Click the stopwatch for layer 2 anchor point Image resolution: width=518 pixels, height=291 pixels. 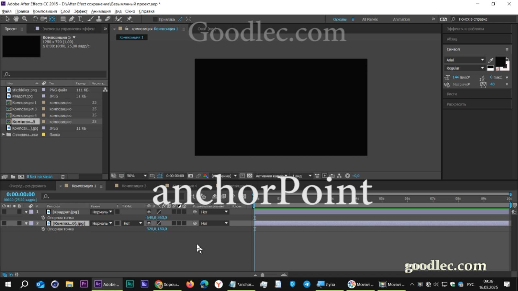[43, 229]
